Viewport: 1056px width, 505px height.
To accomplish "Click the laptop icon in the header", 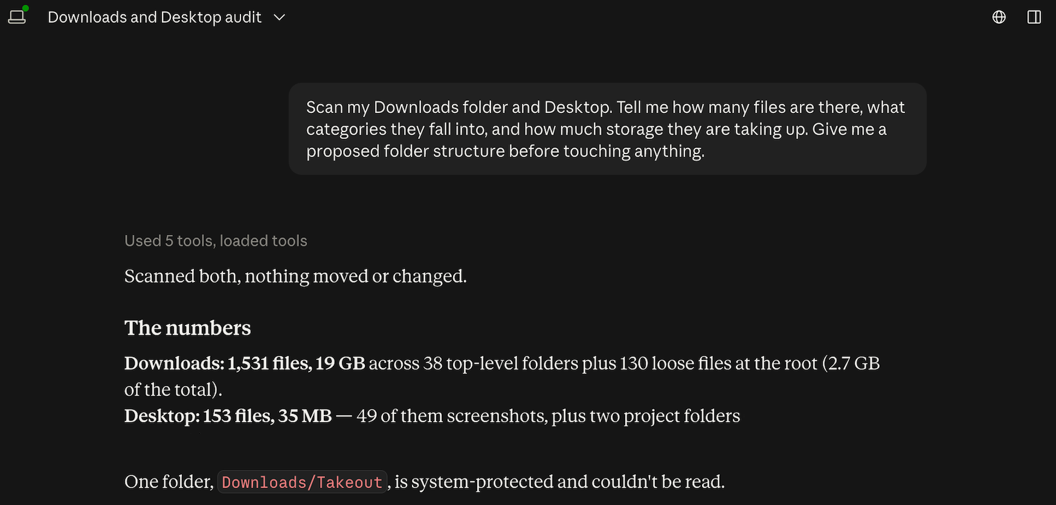I will [x=17, y=17].
